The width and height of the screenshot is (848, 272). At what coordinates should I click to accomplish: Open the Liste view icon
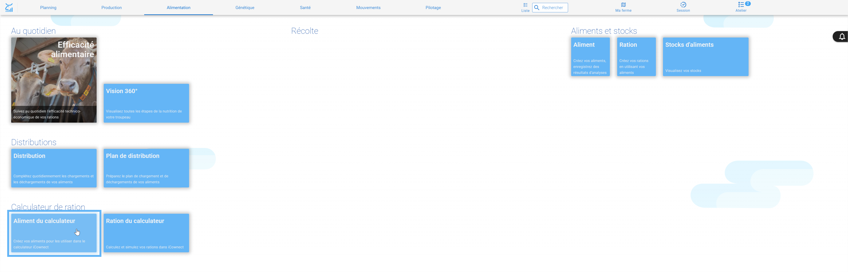point(525,5)
